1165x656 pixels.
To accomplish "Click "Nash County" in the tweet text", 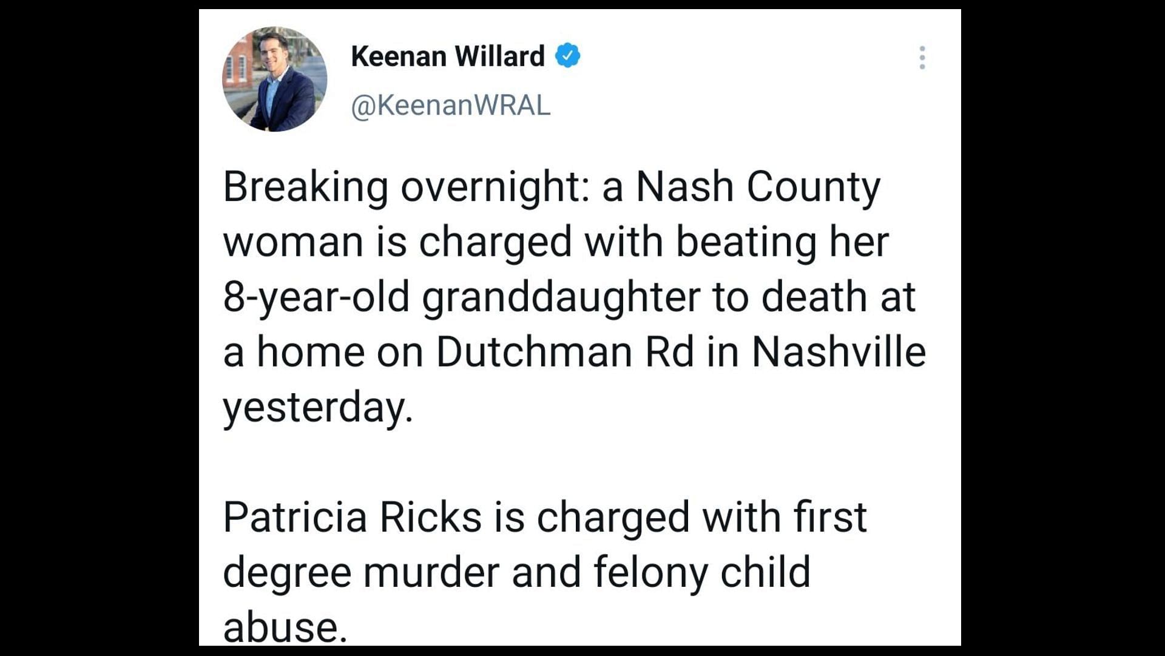I will tap(757, 187).
